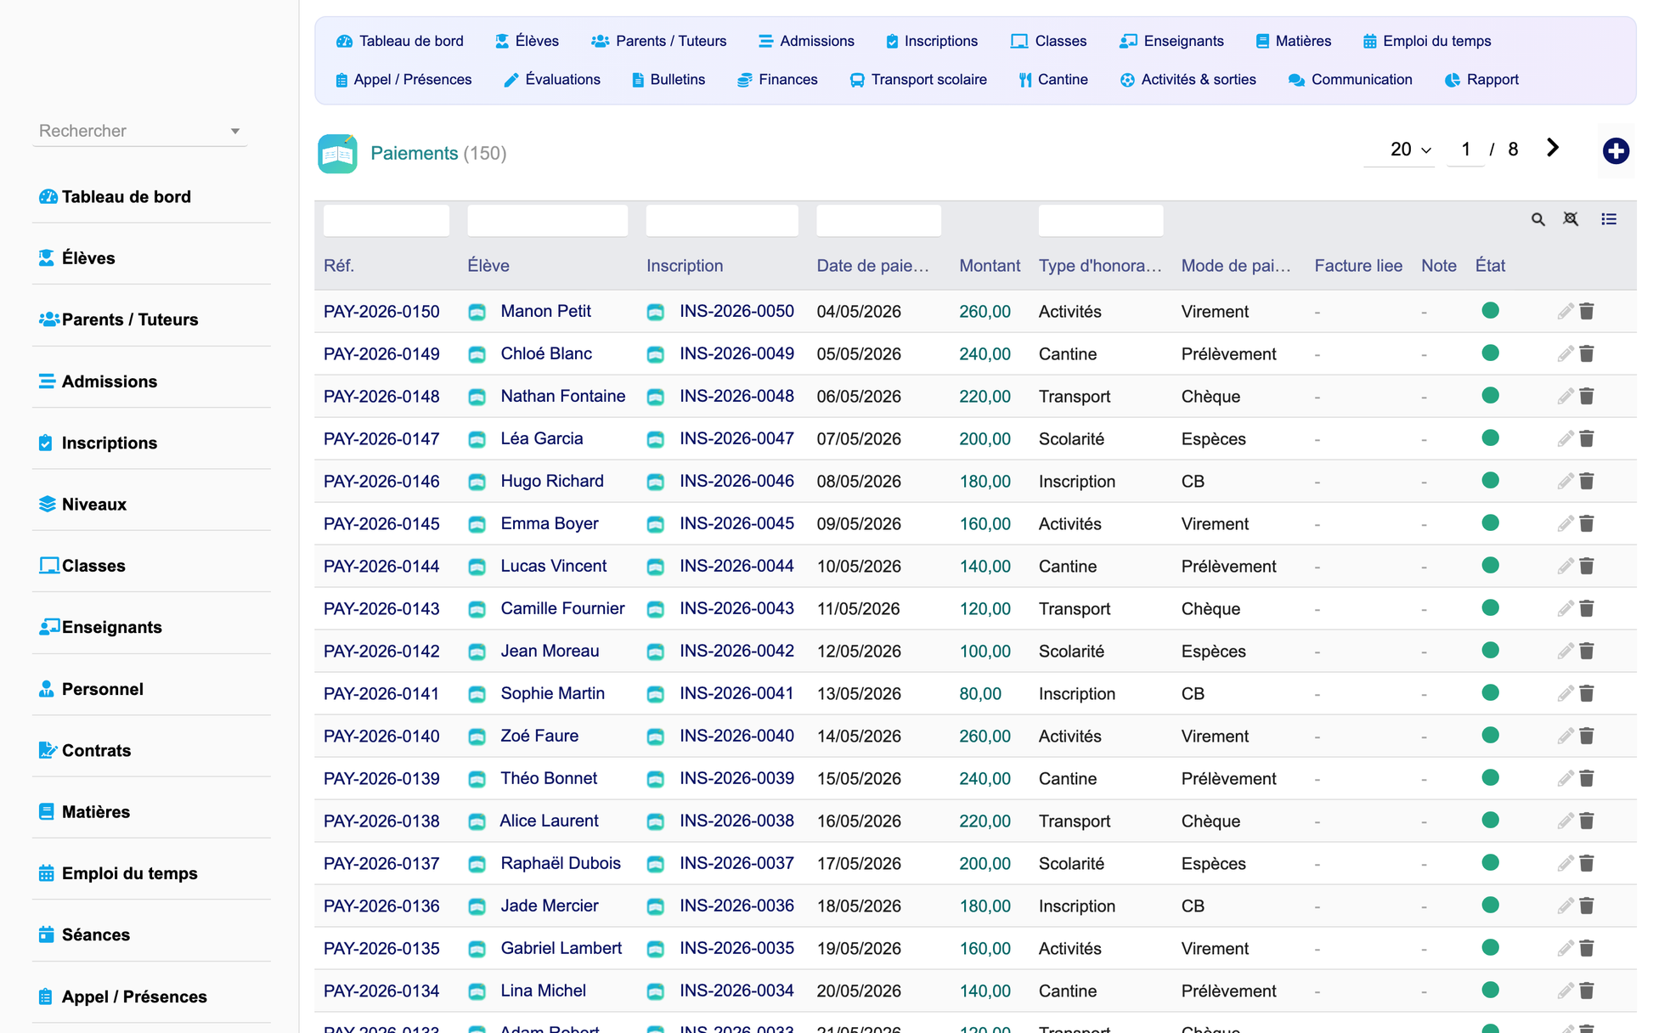Click amount 80,00 for Sophie Martin
Image resolution: width=1653 pixels, height=1033 pixels.
[980, 694]
